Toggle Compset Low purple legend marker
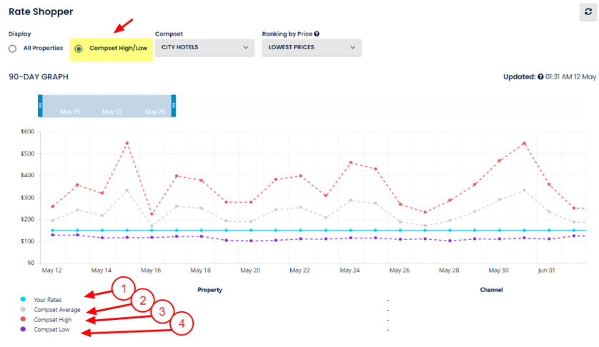599x347 pixels. click(24, 330)
